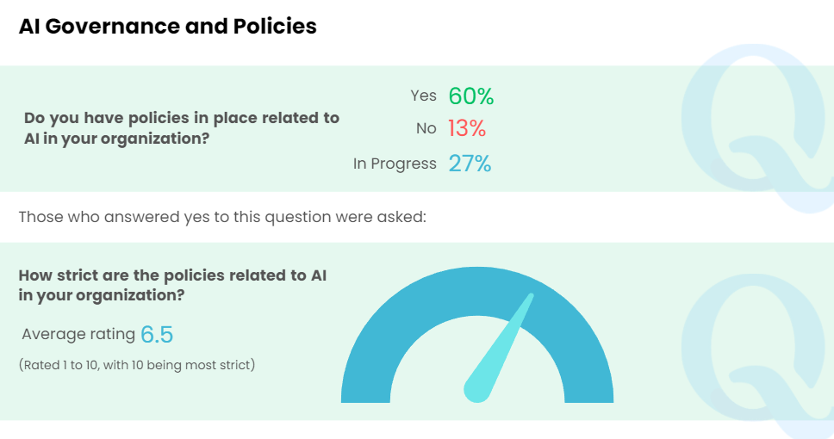
Task: Click the "No" response label
Action: 426,129
